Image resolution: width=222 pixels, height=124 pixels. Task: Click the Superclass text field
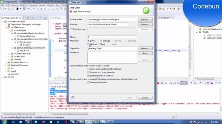112,48
